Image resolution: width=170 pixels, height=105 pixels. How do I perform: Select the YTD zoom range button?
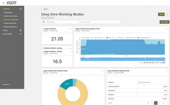pyautogui.click(x=153, y=63)
